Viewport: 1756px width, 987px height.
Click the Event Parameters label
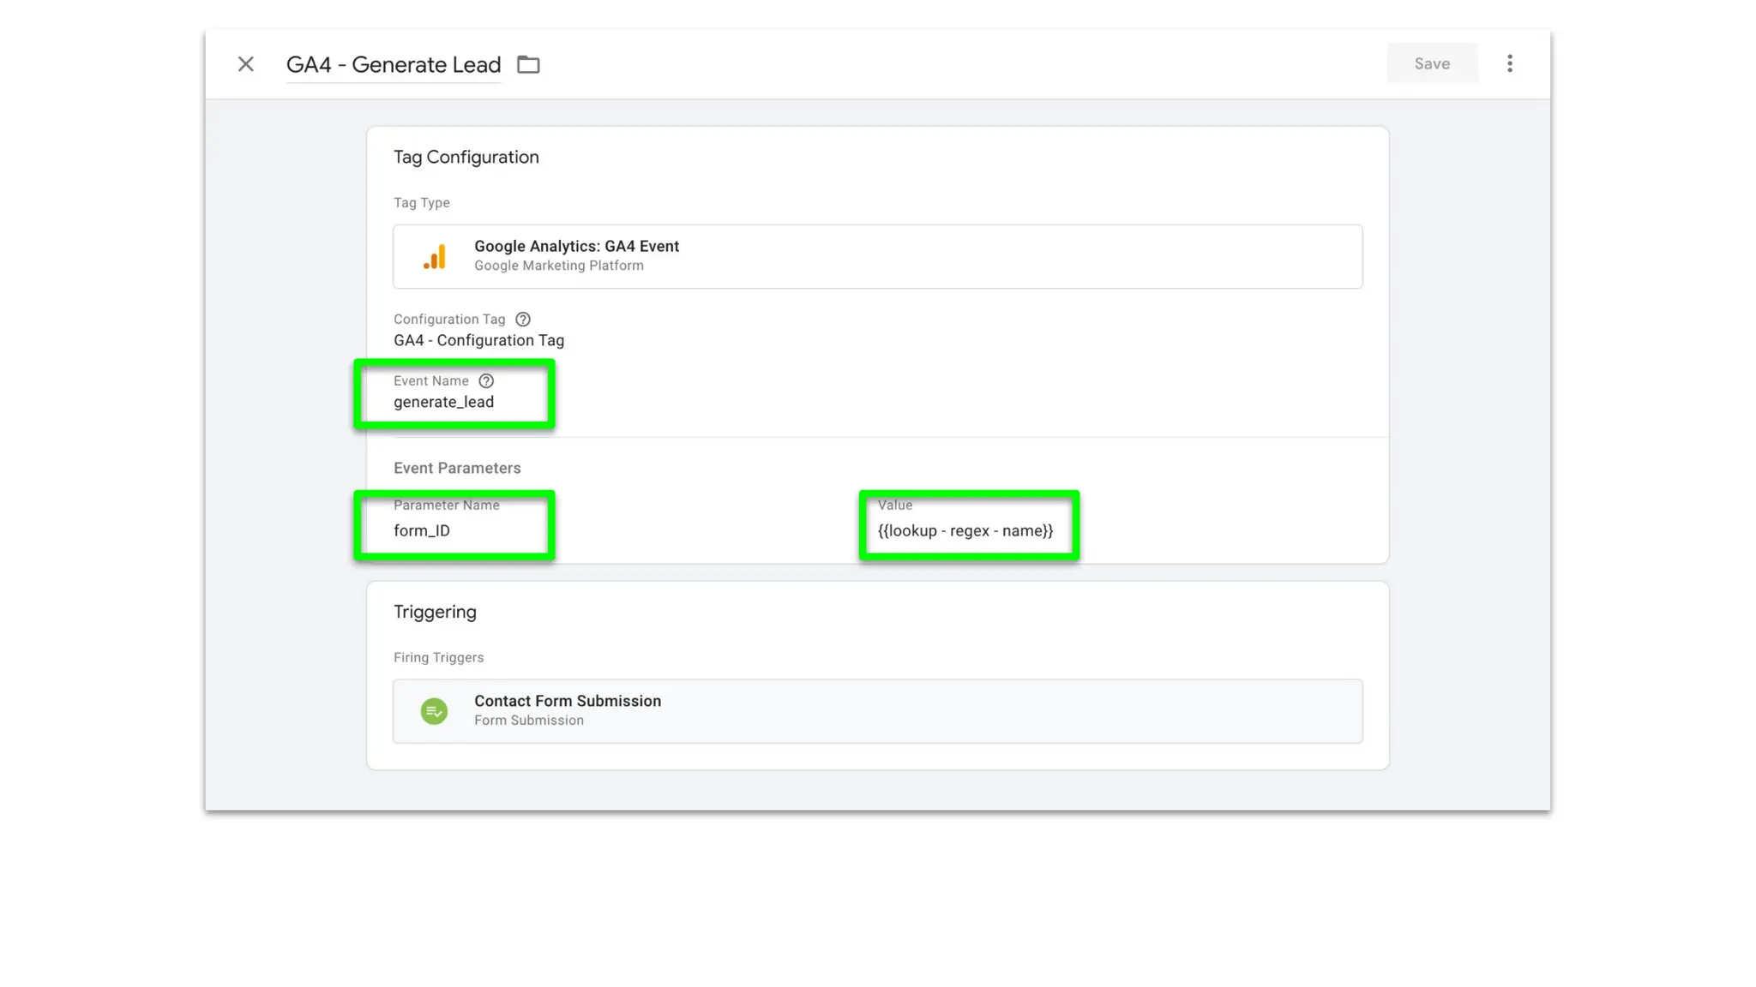(x=457, y=468)
